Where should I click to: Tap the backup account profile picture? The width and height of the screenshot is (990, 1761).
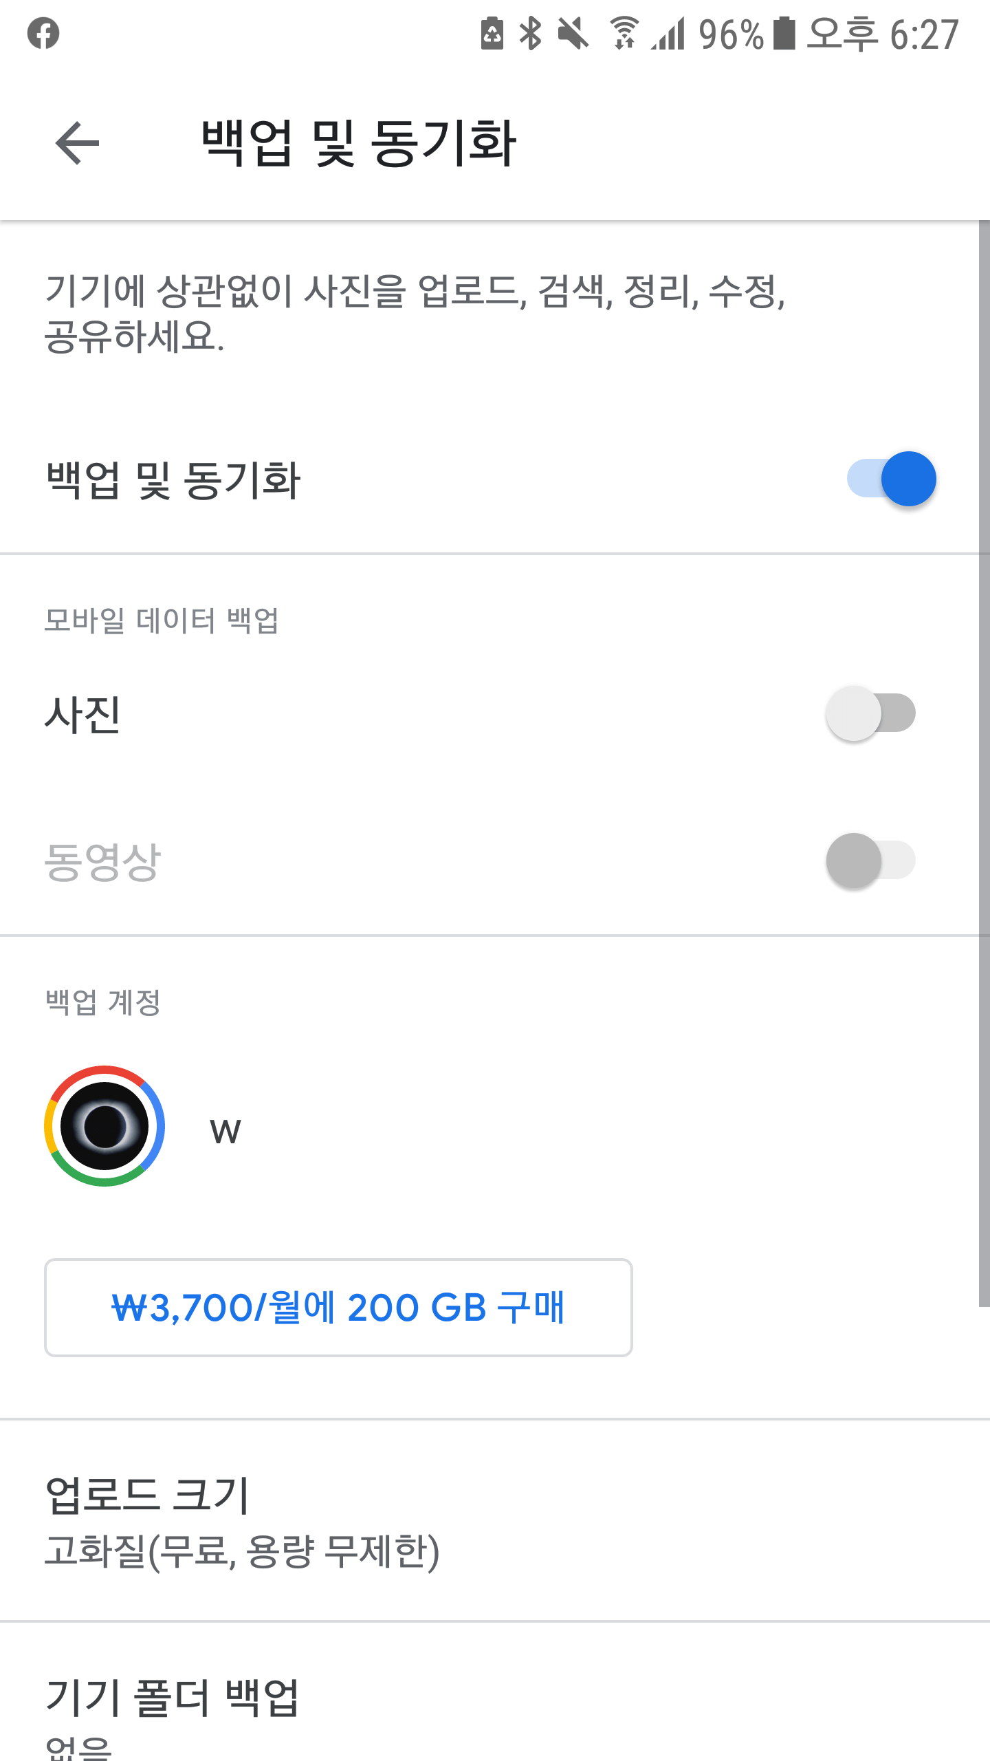click(104, 1126)
